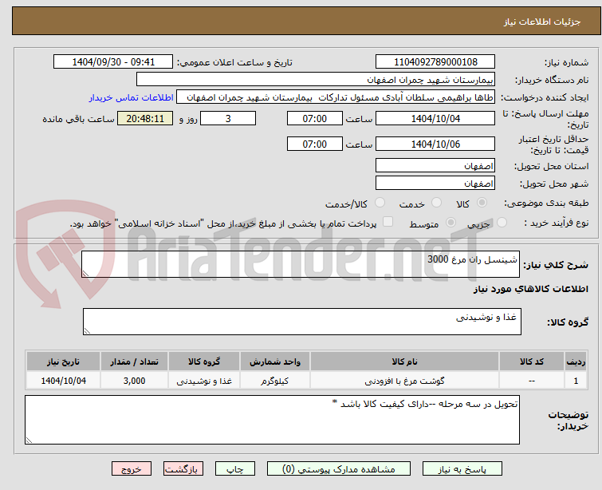Click the خروج exit button

pyautogui.click(x=132, y=469)
